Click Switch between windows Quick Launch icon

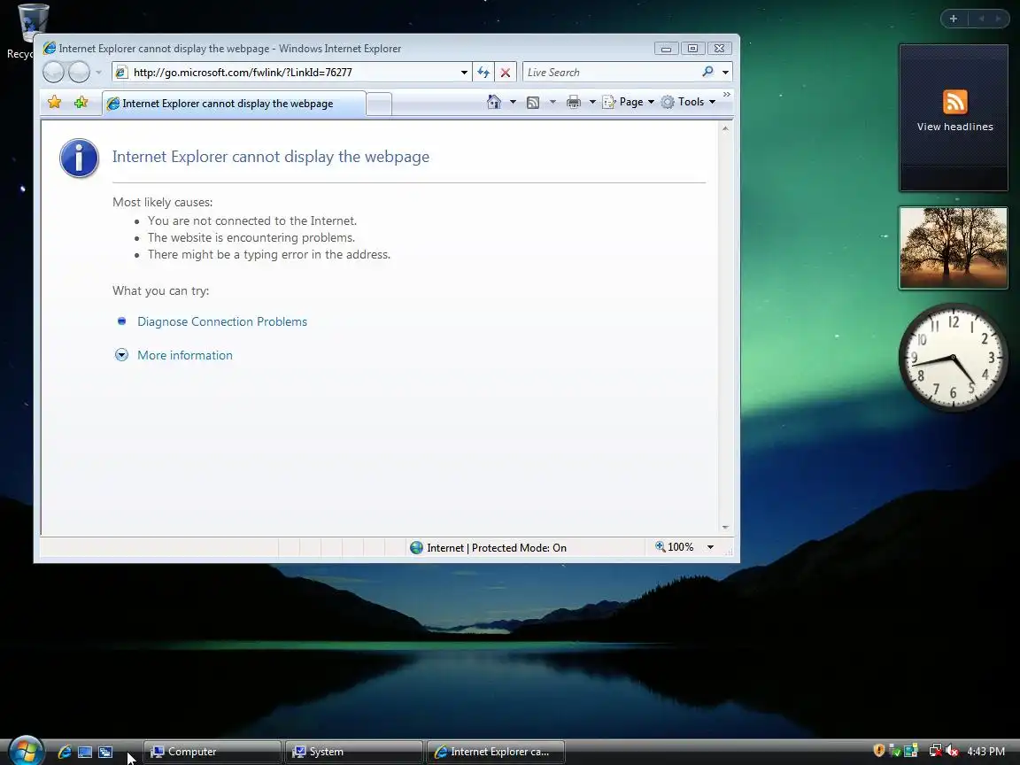coord(105,752)
